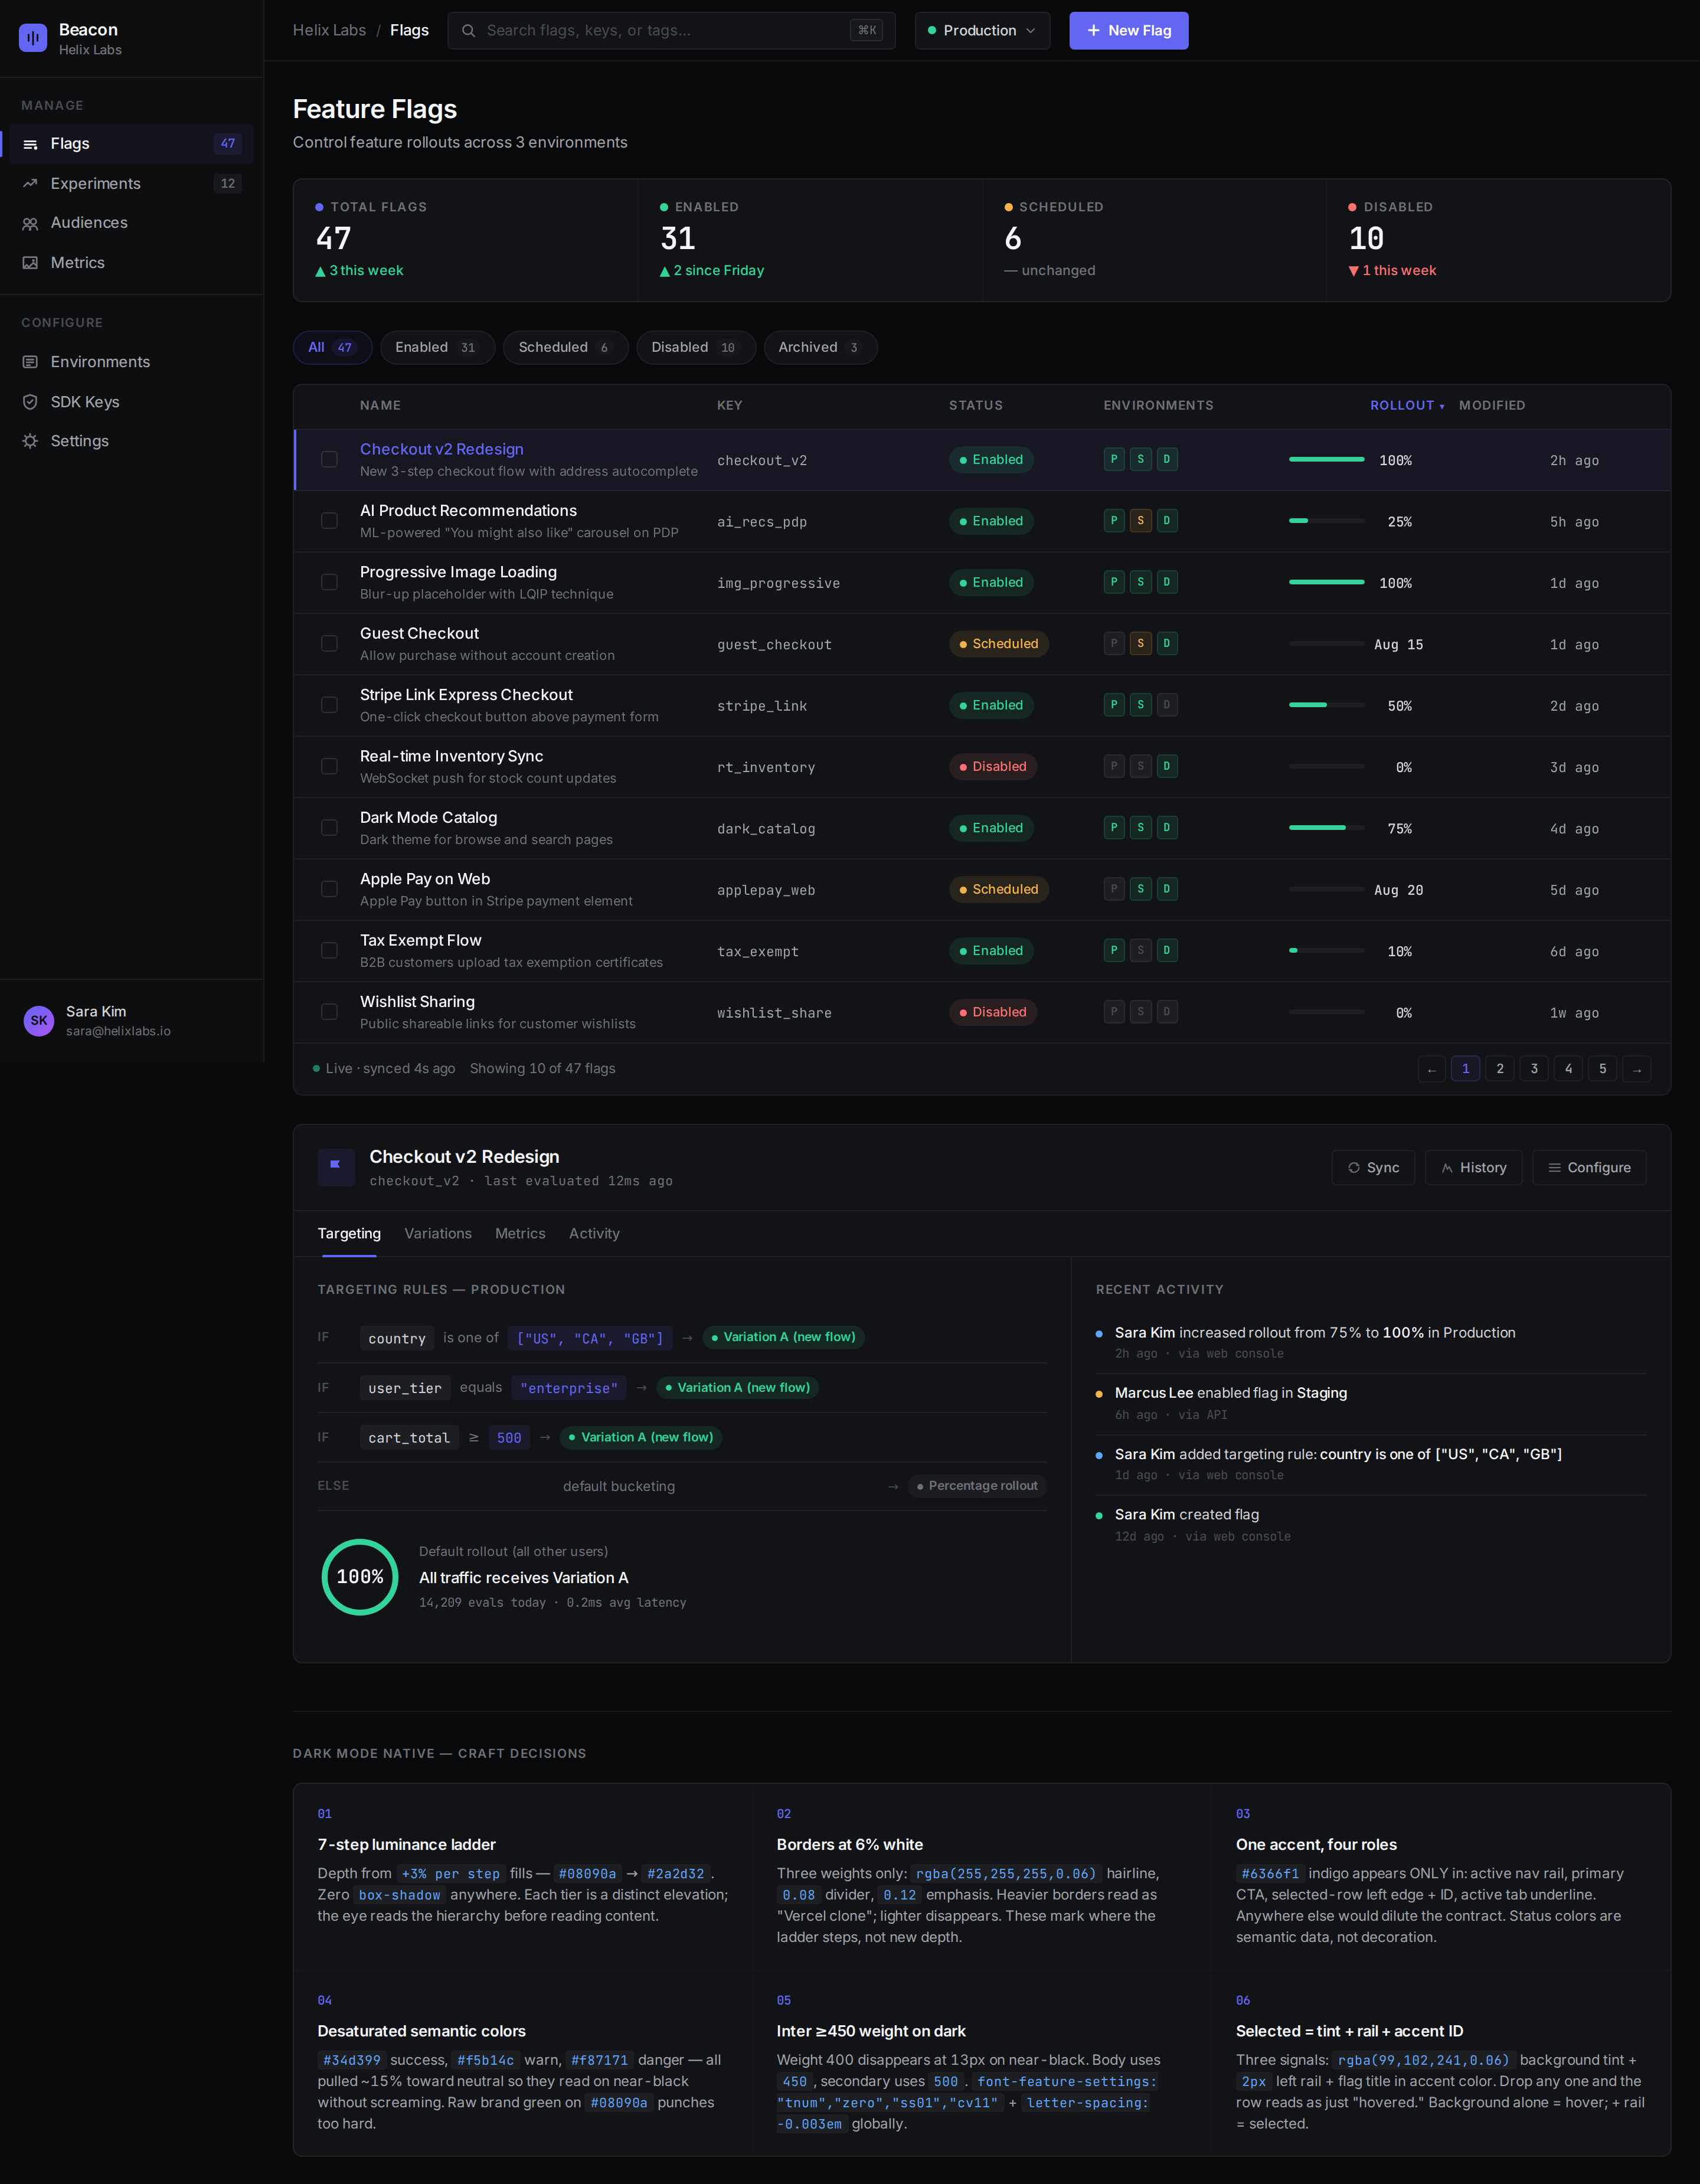Click the Experiments sidebar icon
The width and height of the screenshot is (1700, 2184).
tap(30, 184)
